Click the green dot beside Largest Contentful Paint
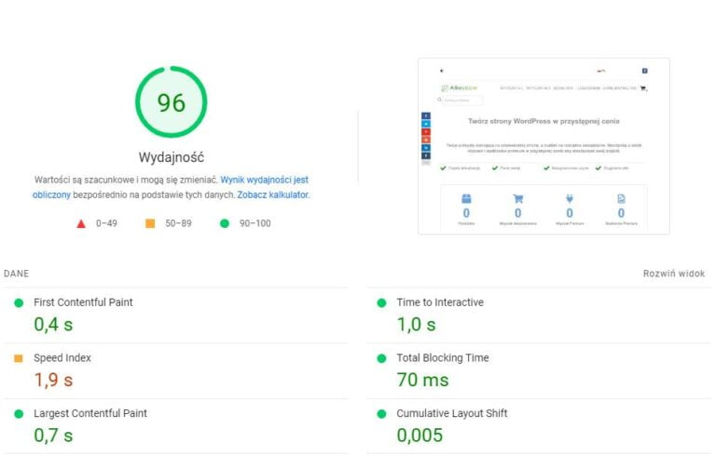 [x=19, y=414]
